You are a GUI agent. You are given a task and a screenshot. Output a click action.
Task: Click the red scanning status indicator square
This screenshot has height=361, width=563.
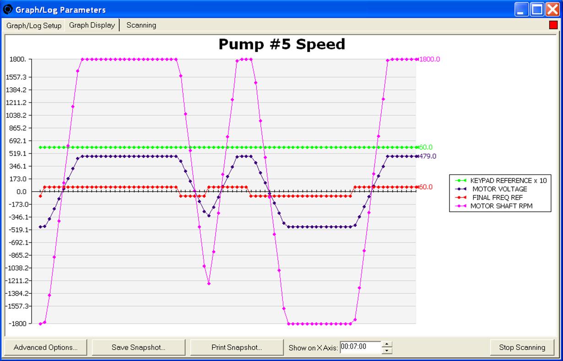click(x=553, y=25)
